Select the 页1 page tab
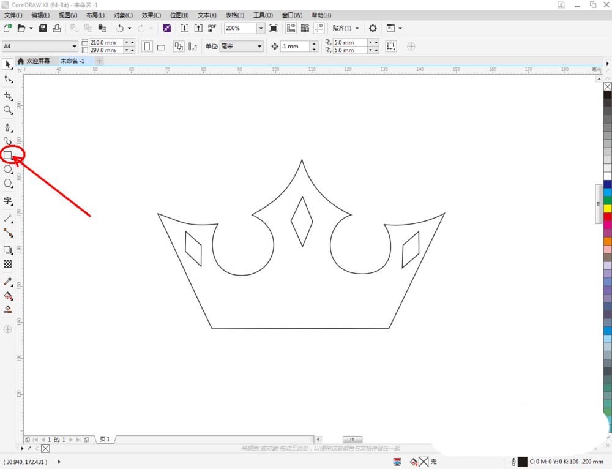 tap(105, 440)
